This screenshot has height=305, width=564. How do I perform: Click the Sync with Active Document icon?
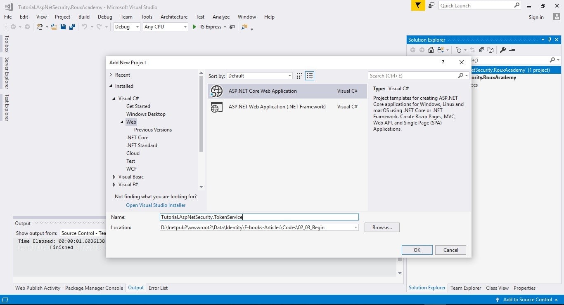tap(473, 49)
